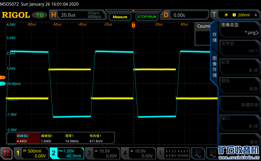Expand the 图像类型 *.png format selector

coord(240,29)
